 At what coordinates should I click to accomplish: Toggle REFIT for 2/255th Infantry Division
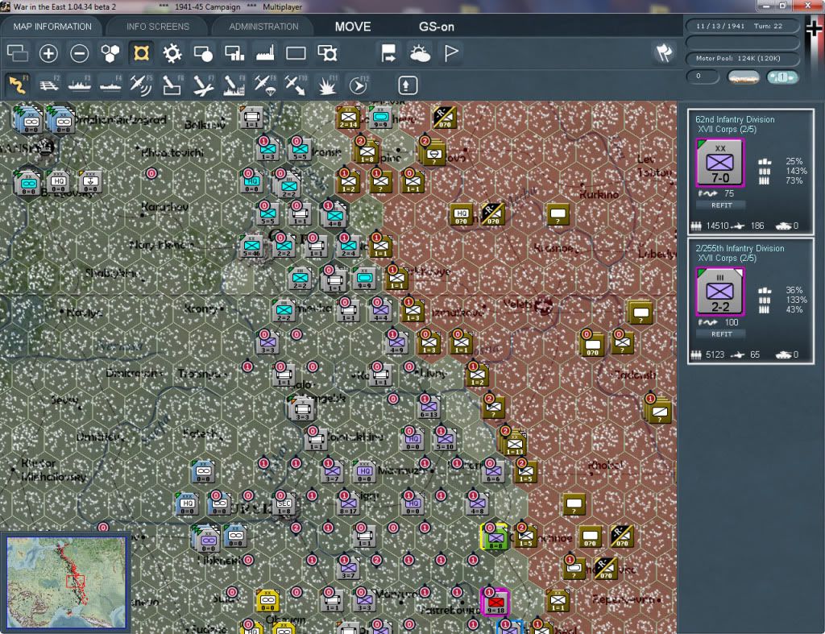[x=721, y=334]
